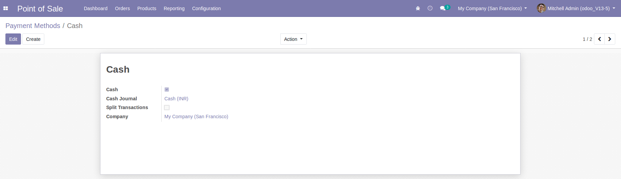Open the Cash (INR) journal link

[x=176, y=99]
